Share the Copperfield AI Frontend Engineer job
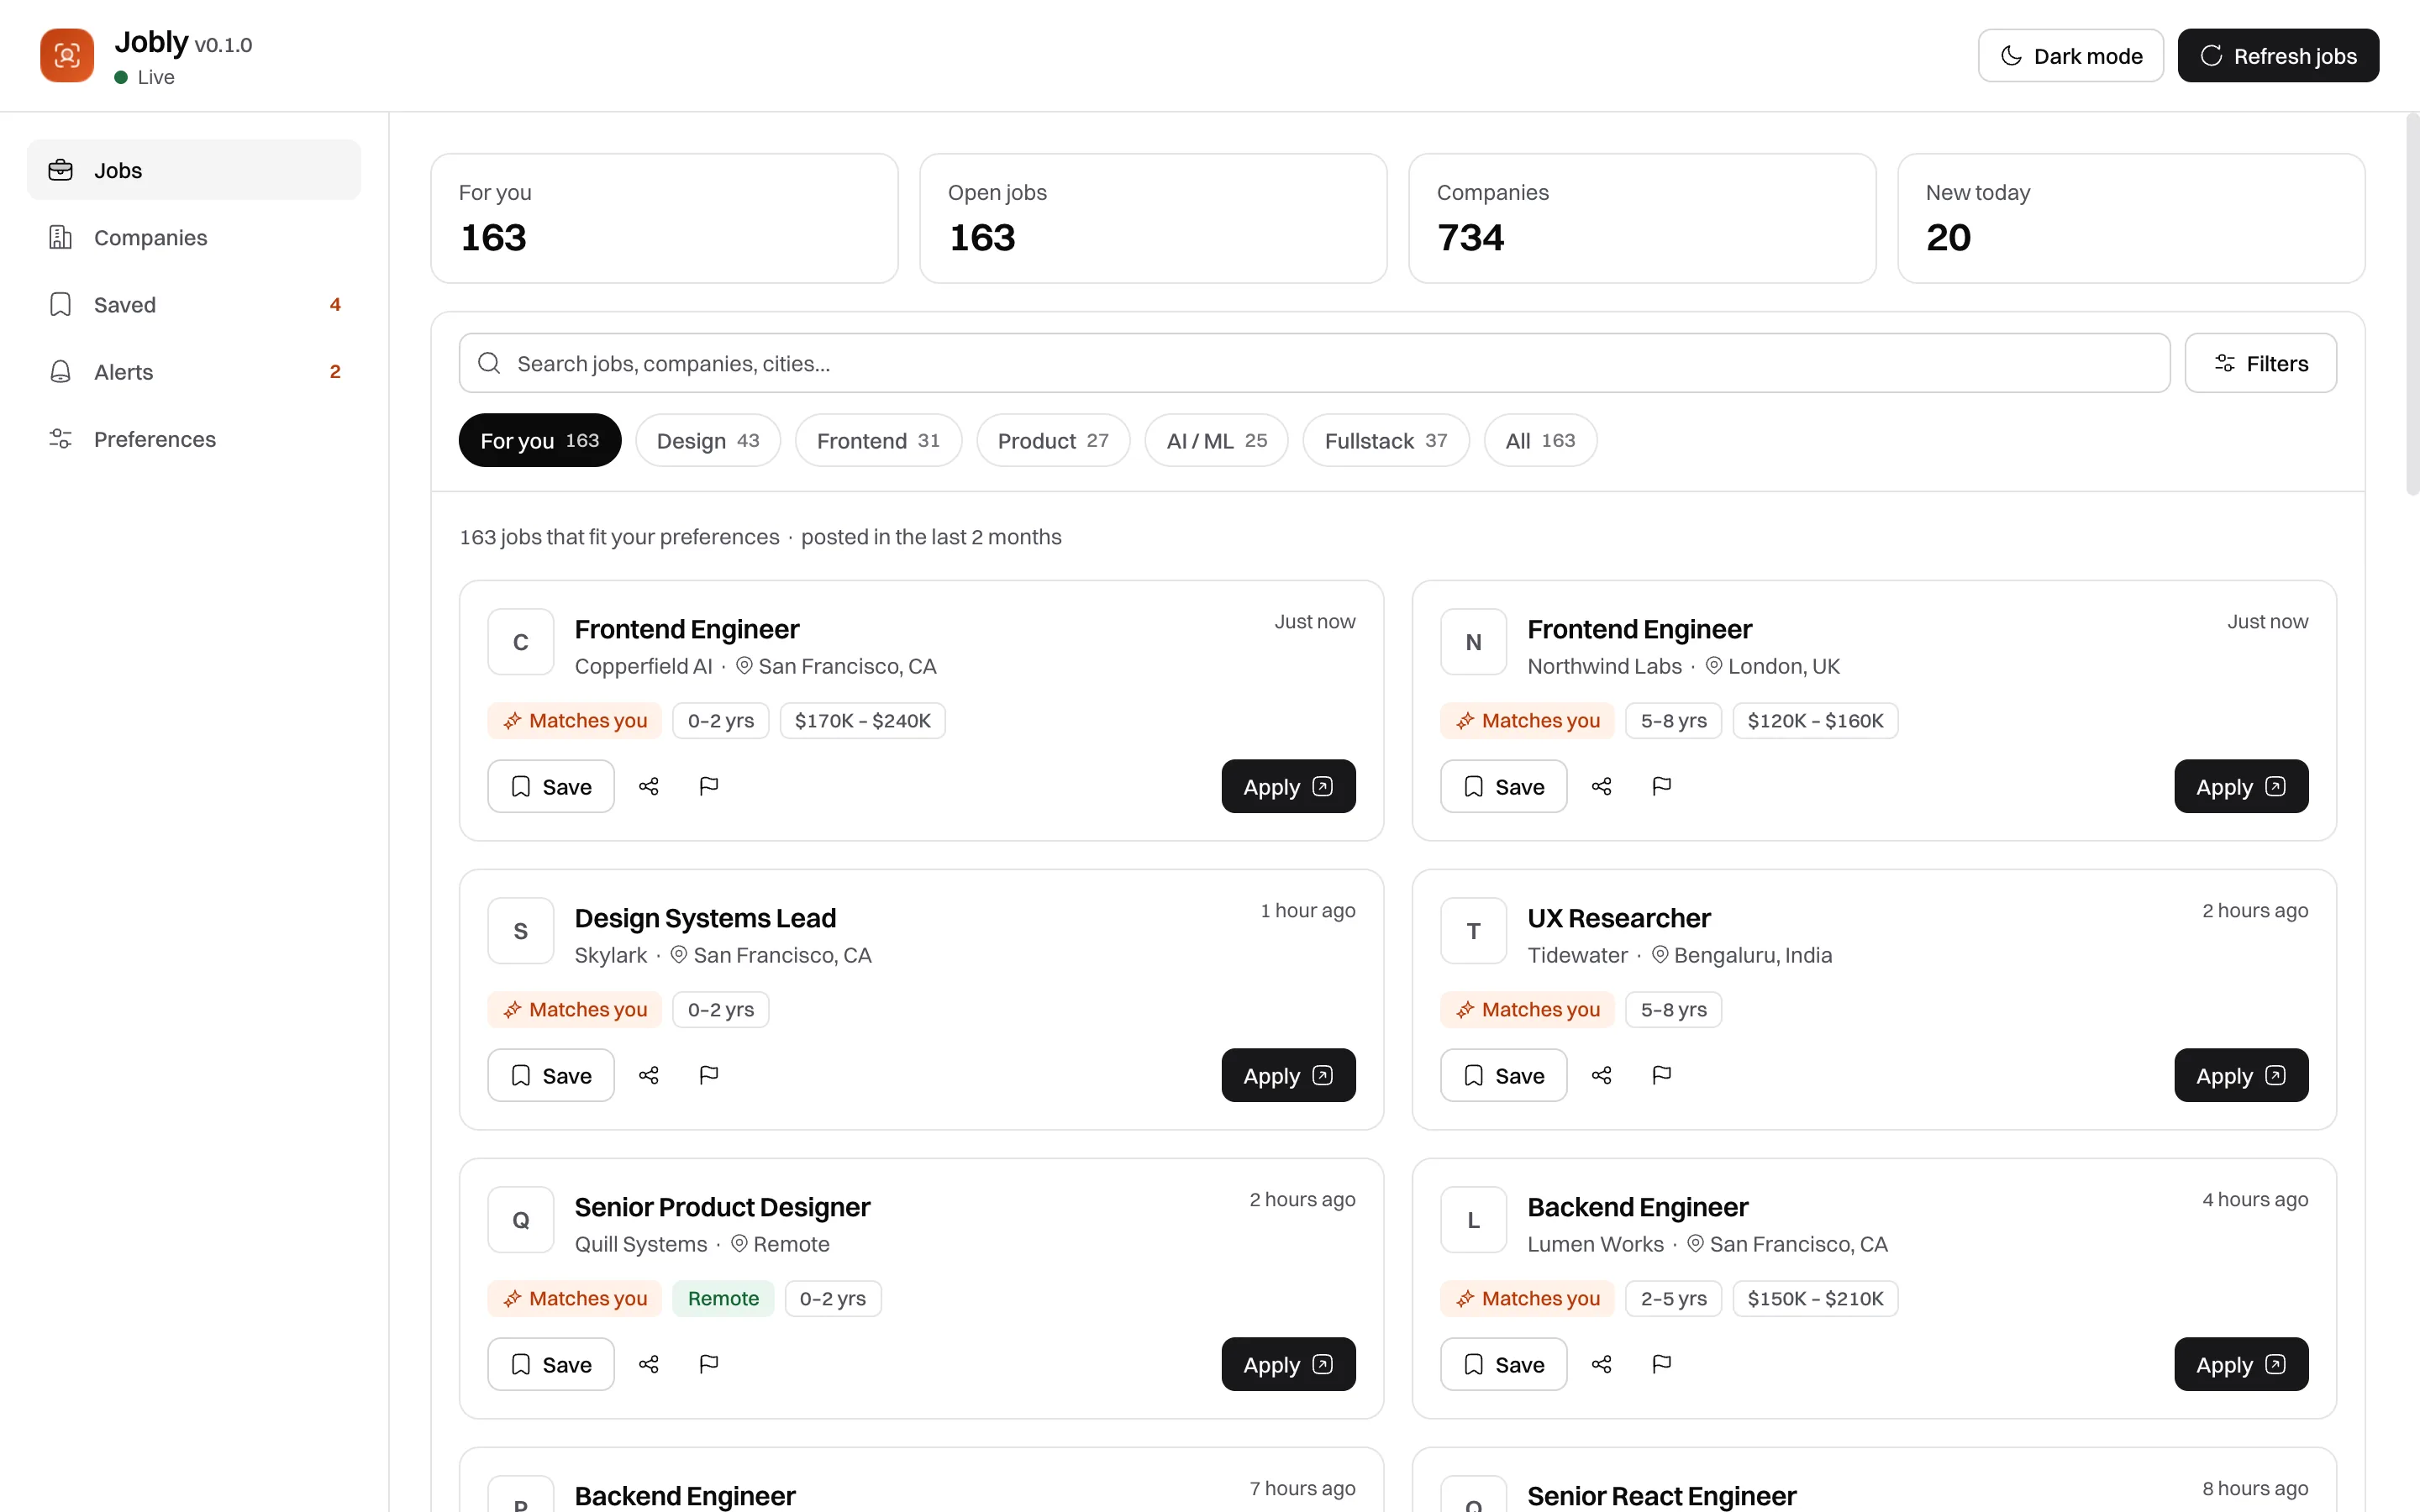Screen dimensions: 2420x1512 [x=649, y=786]
